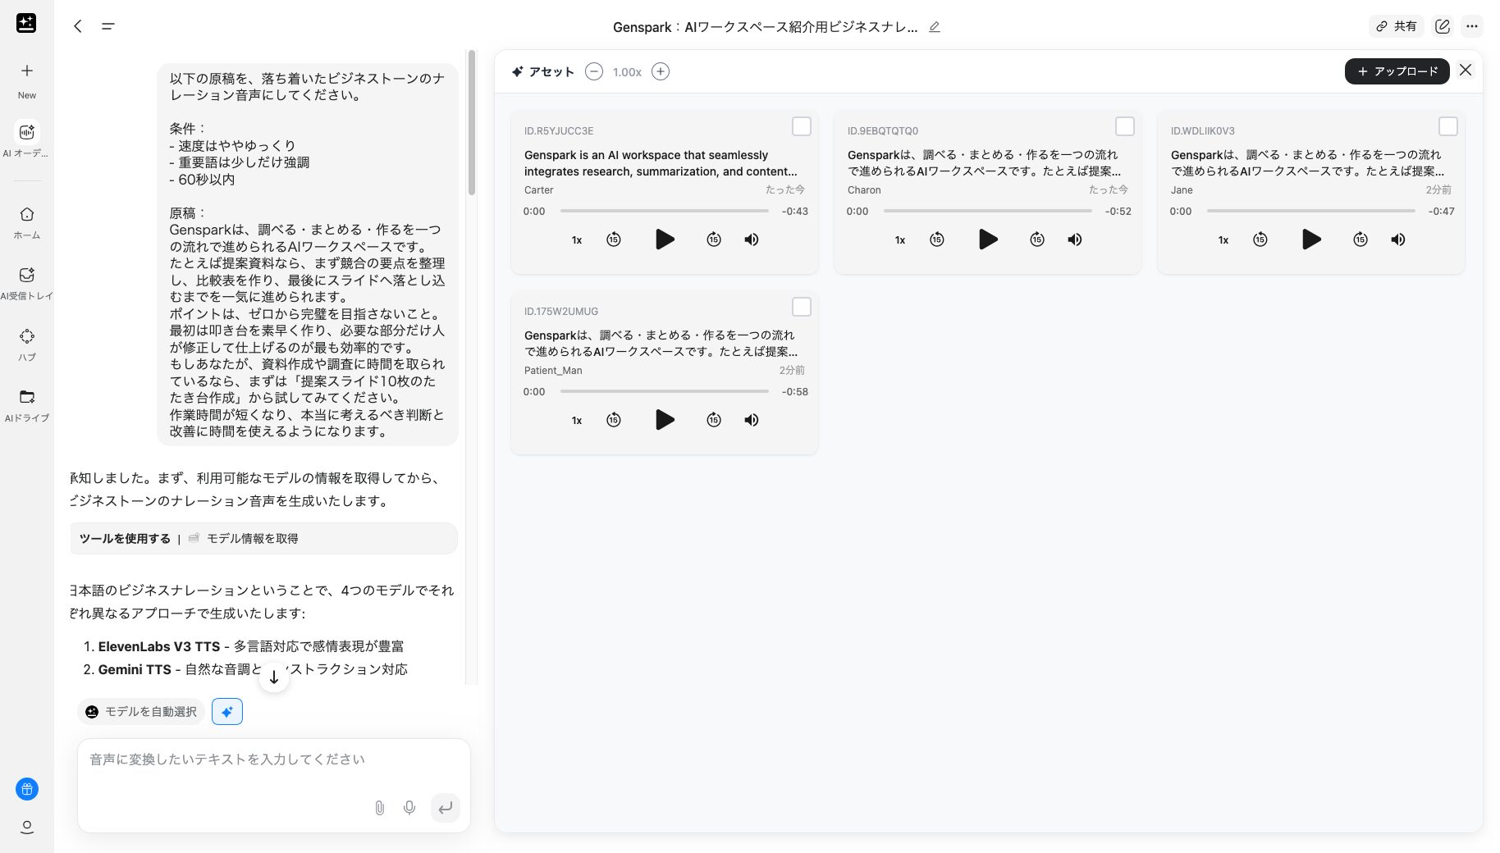Viewport: 1500px width, 853px height.
Task: Mute volume on the Charon audio card
Action: click(1074, 239)
